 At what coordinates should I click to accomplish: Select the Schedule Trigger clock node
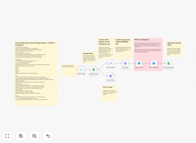coord(81,70)
